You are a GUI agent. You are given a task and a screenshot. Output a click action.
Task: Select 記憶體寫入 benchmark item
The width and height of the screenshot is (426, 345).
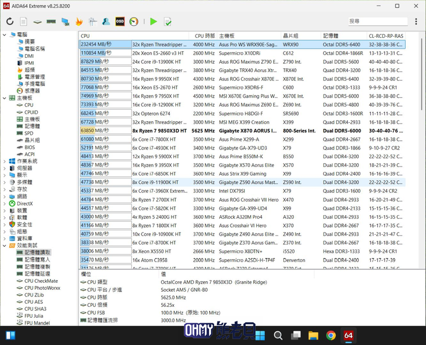(x=38, y=260)
